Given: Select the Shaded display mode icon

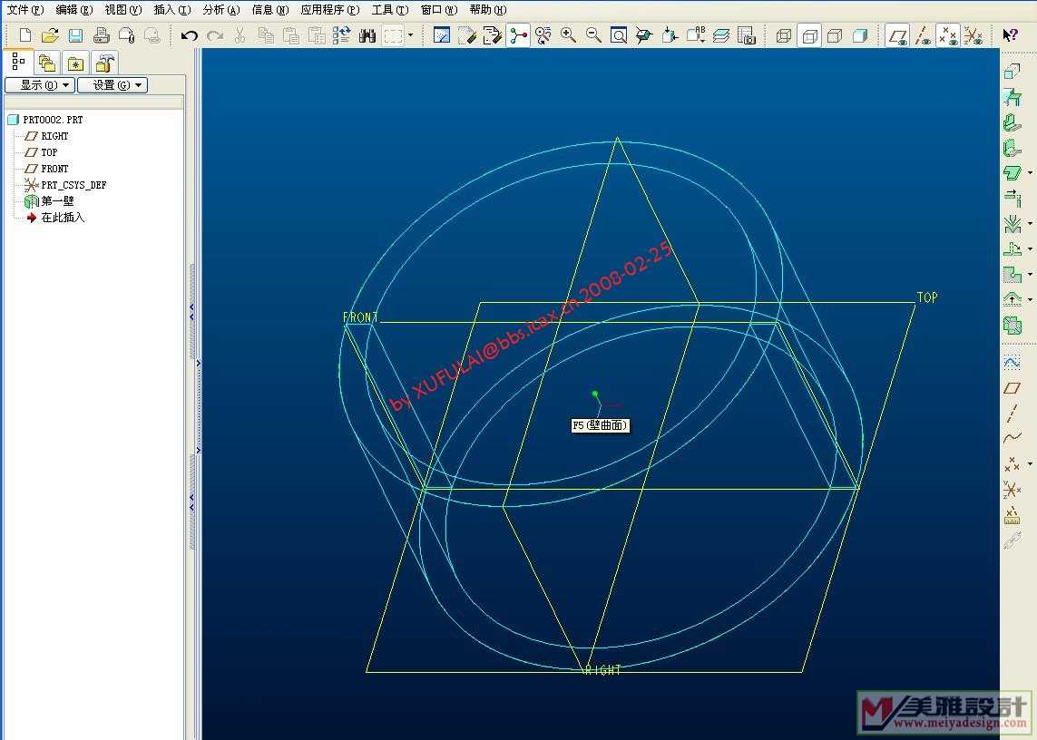Looking at the screenshot, I should pos(860,35).
